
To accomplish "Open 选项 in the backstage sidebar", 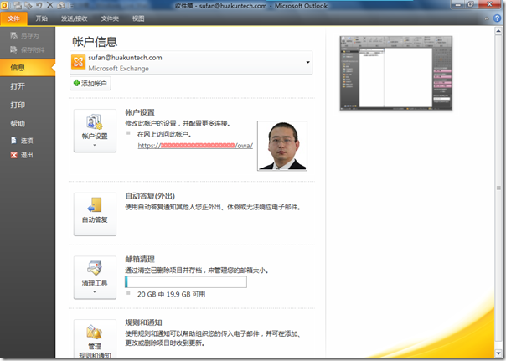I will (x=22, y=141).
